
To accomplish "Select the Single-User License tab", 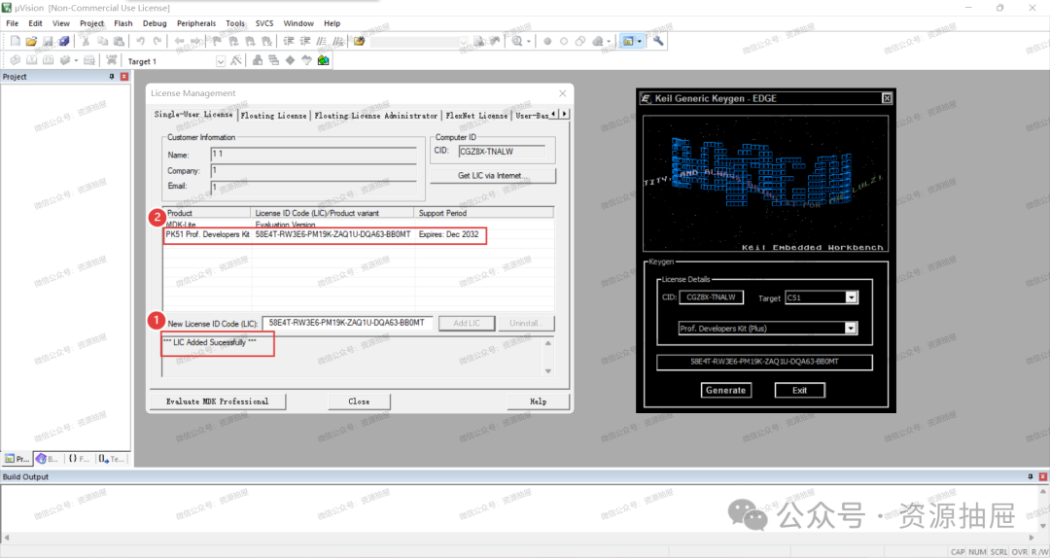I will click(193, 115).
